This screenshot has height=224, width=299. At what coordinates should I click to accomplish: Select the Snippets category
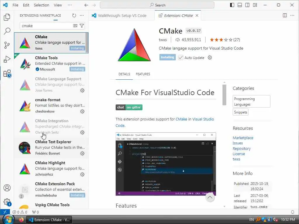tap(241, 112)
